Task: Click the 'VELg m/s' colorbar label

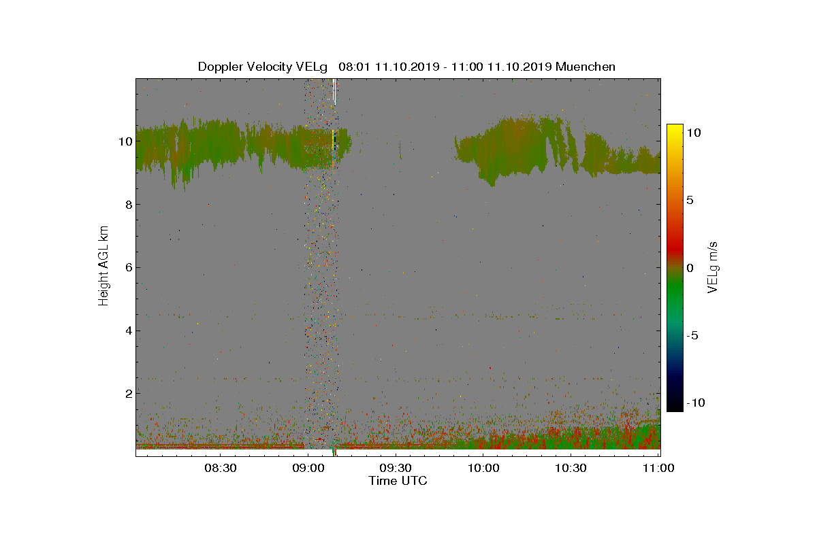Action: pos(714,267)
